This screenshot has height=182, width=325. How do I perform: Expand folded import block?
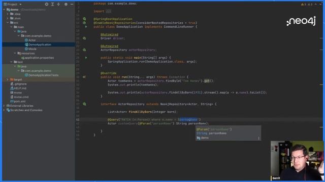pyautogui.click(x=109, y=11)
